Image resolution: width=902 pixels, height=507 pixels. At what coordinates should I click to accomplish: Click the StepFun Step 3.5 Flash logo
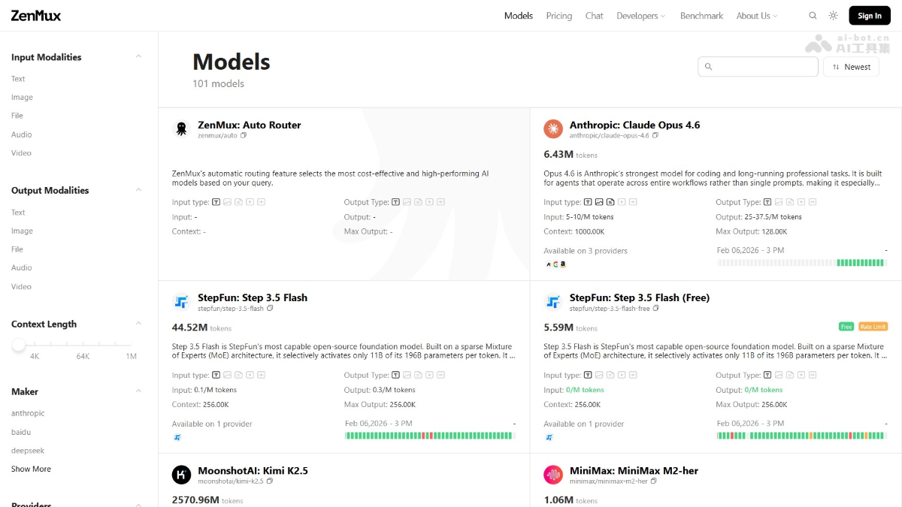[x=181, y=302]
